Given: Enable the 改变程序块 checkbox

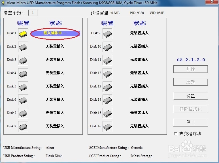Looking at the screenshot, I should point(176,134).
